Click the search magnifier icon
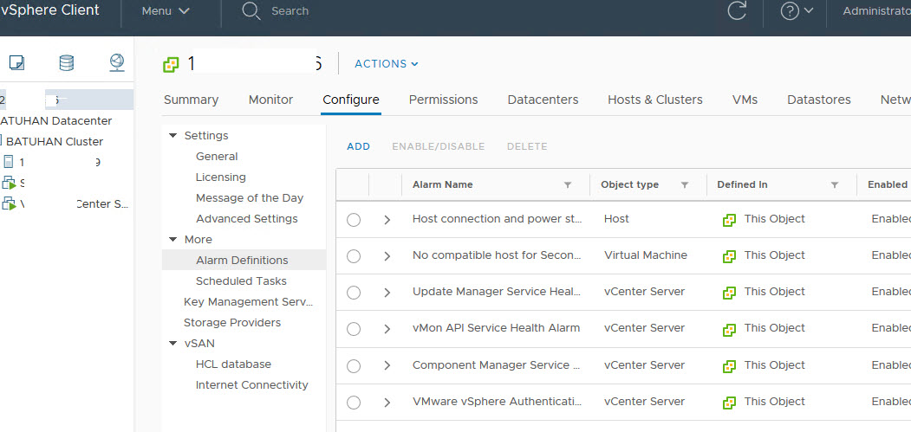Viewport: 911px width, 432px height. tap(251, 11)
